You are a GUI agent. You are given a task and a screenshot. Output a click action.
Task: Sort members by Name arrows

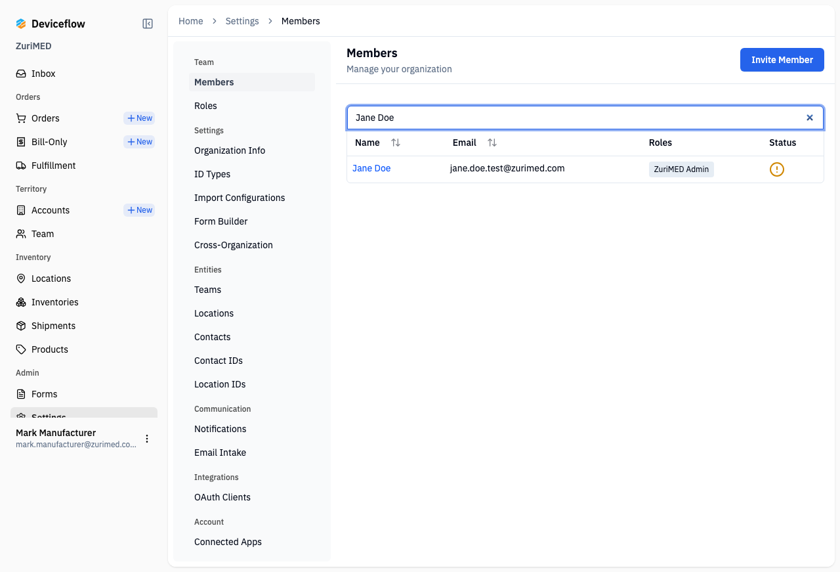pos(396,143)
